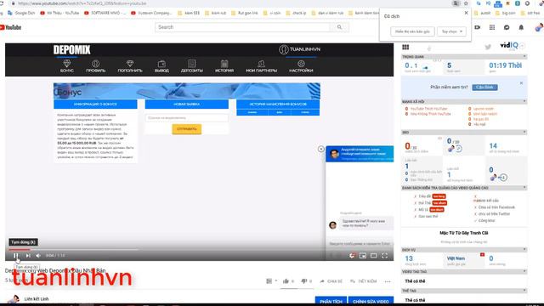The height and width of the screenshot is (306, 544).
Task: Open Liên kết Linh channel avatar
Action: point(14,299)
